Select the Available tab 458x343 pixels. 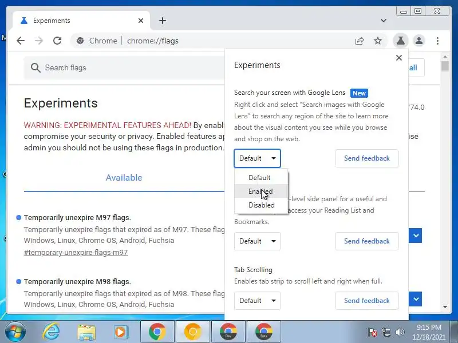point(124,178)
